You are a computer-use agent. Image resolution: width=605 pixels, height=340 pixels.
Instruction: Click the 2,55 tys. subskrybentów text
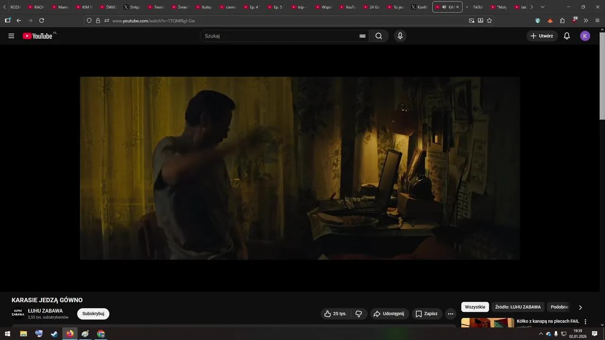point(48,317)
